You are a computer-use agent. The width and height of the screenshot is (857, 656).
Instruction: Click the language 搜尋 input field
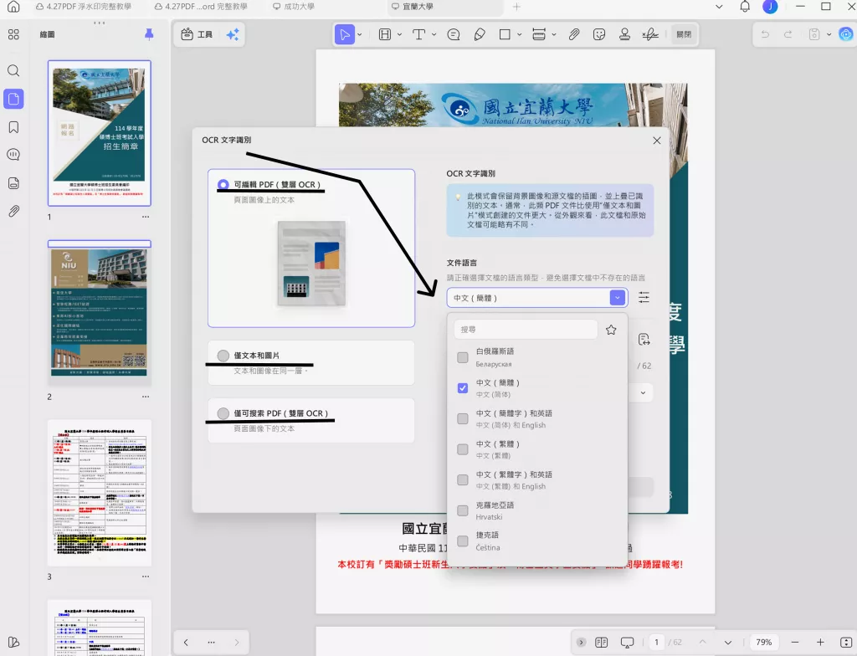pos(526,330)
